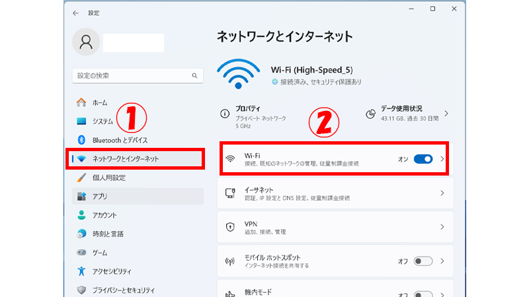
Task: Click the Wi-Fi row signal icon
Action: (230, 159)
